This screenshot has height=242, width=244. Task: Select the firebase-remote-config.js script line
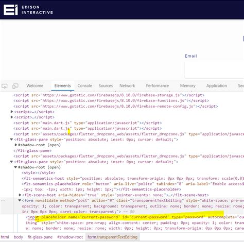click(116, 106)
